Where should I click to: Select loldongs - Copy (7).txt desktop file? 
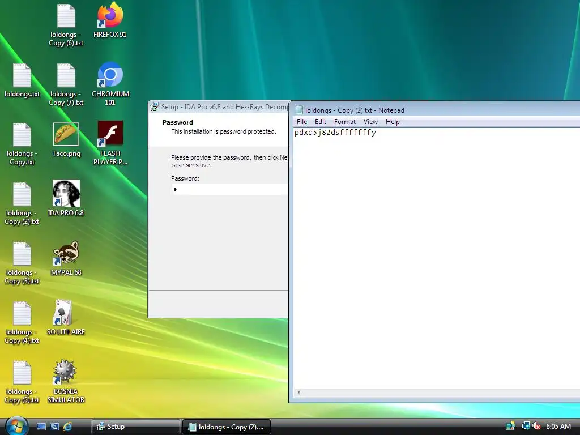coord(66,85)
